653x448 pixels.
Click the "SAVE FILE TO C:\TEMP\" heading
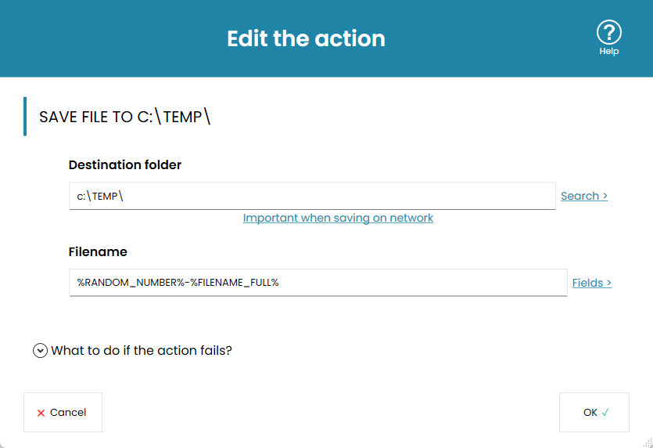(x=125, y=117)
